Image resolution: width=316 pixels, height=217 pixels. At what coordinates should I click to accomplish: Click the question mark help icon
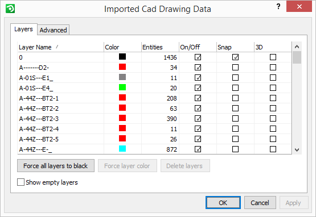pos(278,7)
